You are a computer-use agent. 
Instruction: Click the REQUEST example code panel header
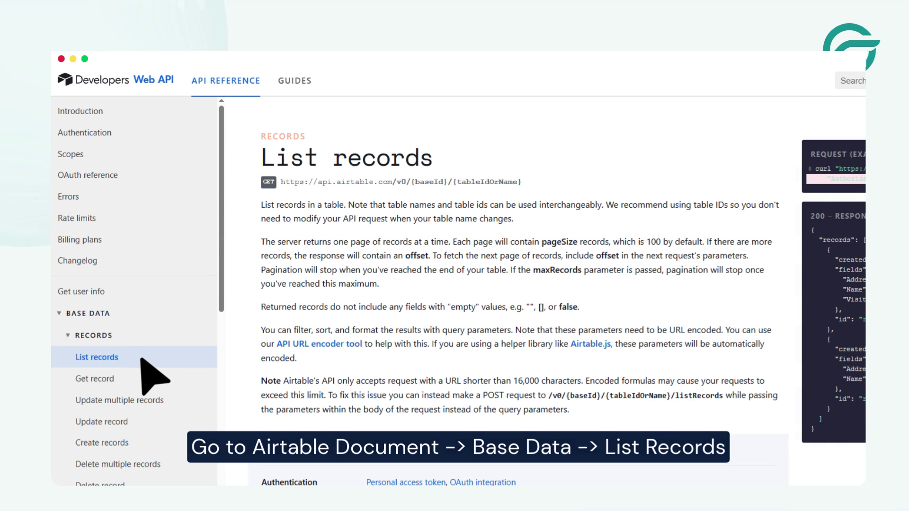(838, 154)
